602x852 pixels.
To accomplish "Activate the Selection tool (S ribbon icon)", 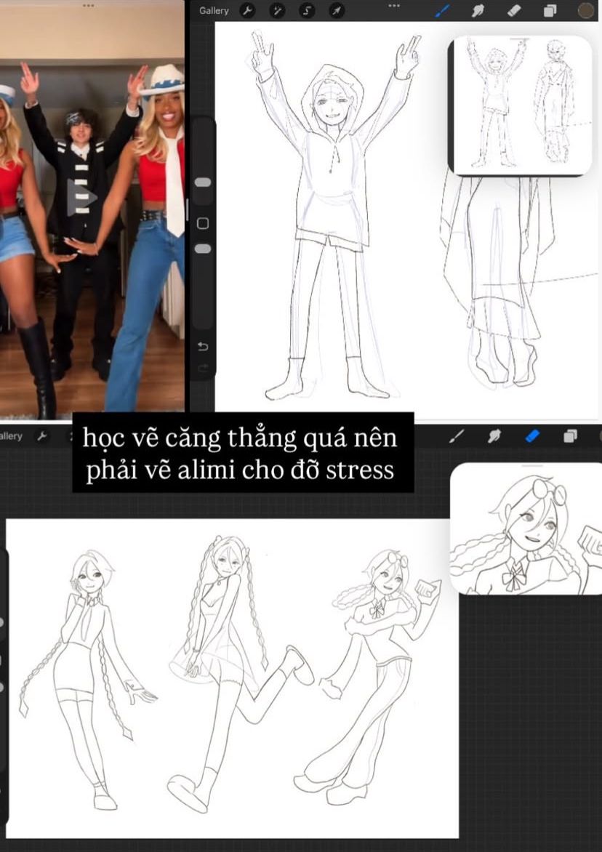I will point(307,11).
